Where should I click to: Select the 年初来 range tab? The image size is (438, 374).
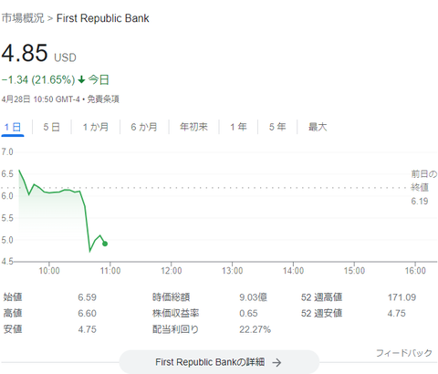pos(193,127)
